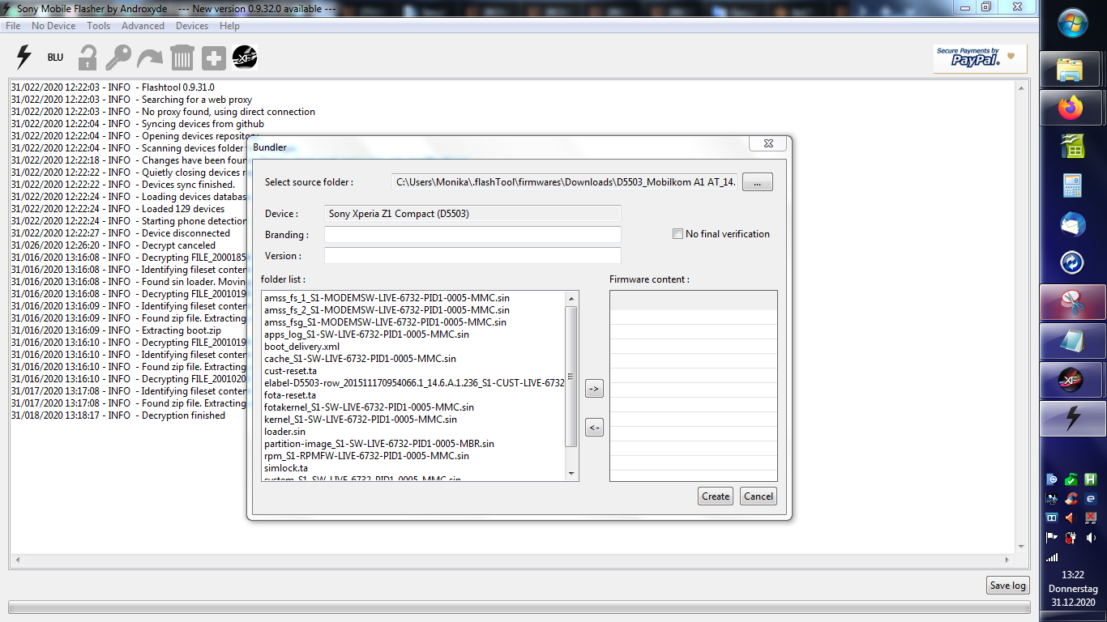1107x622 pixels.
Task: Select apps_log_S1-SW-LIVE sin file
Action: click(x=366, y=334)
